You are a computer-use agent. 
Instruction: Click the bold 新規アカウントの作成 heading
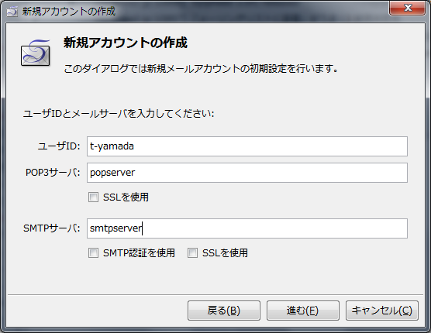(126, 43)
